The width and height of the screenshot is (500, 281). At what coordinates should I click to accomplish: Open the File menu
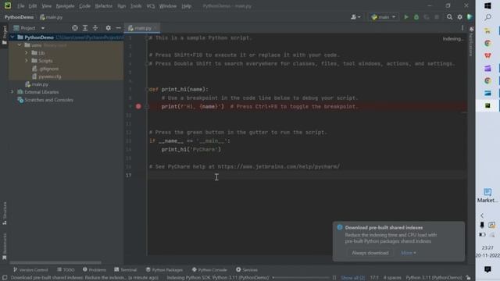coord(21,6)
